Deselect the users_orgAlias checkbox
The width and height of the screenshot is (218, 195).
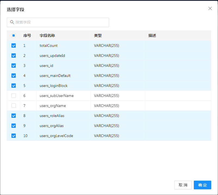pyautogui.click(x=14, y=126)
